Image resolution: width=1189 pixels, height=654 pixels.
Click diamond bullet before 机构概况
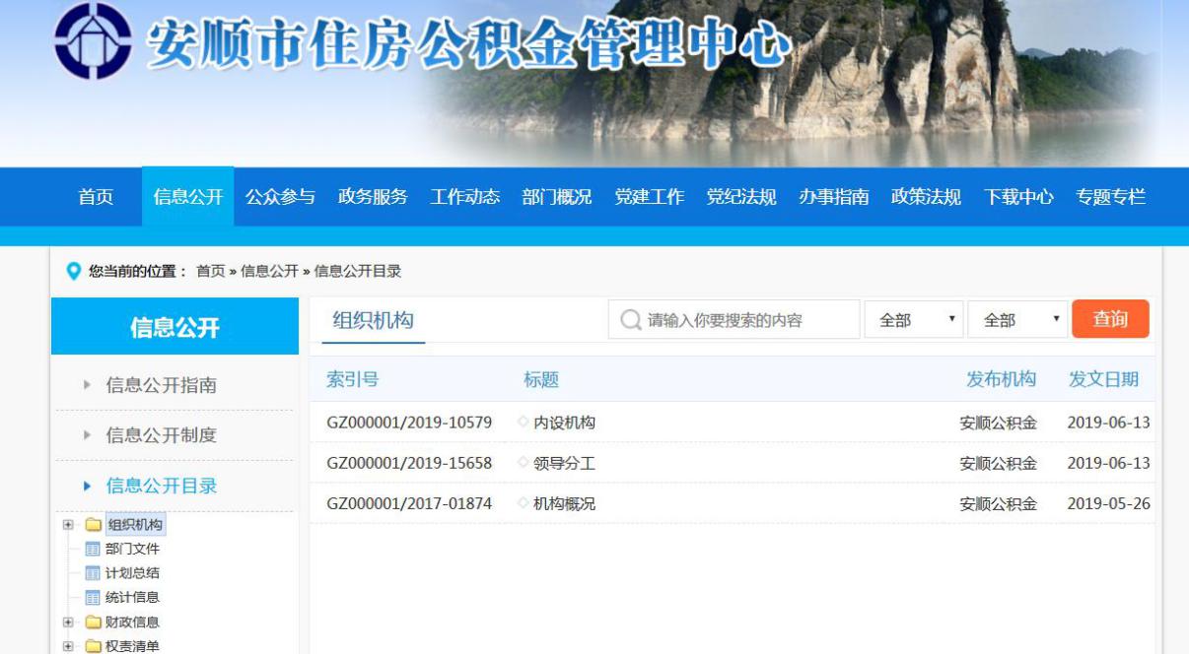point(524,503)
